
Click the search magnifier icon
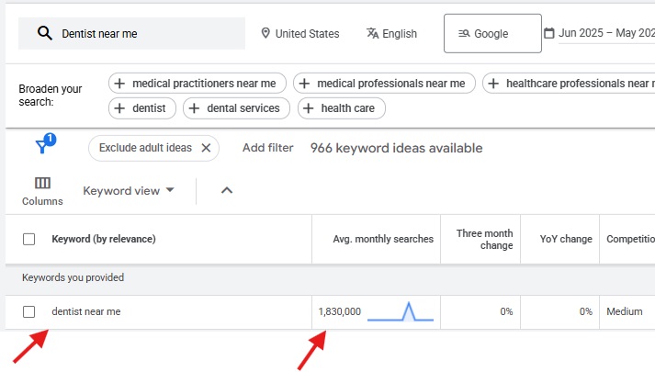click(x=45, y=33)
